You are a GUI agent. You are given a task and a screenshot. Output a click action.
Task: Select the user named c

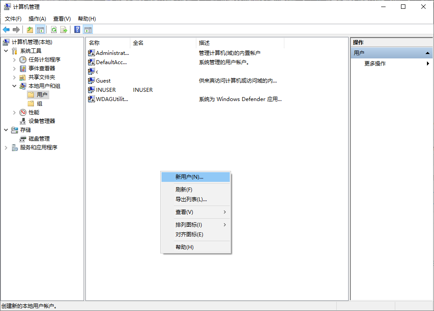point(97,72)
